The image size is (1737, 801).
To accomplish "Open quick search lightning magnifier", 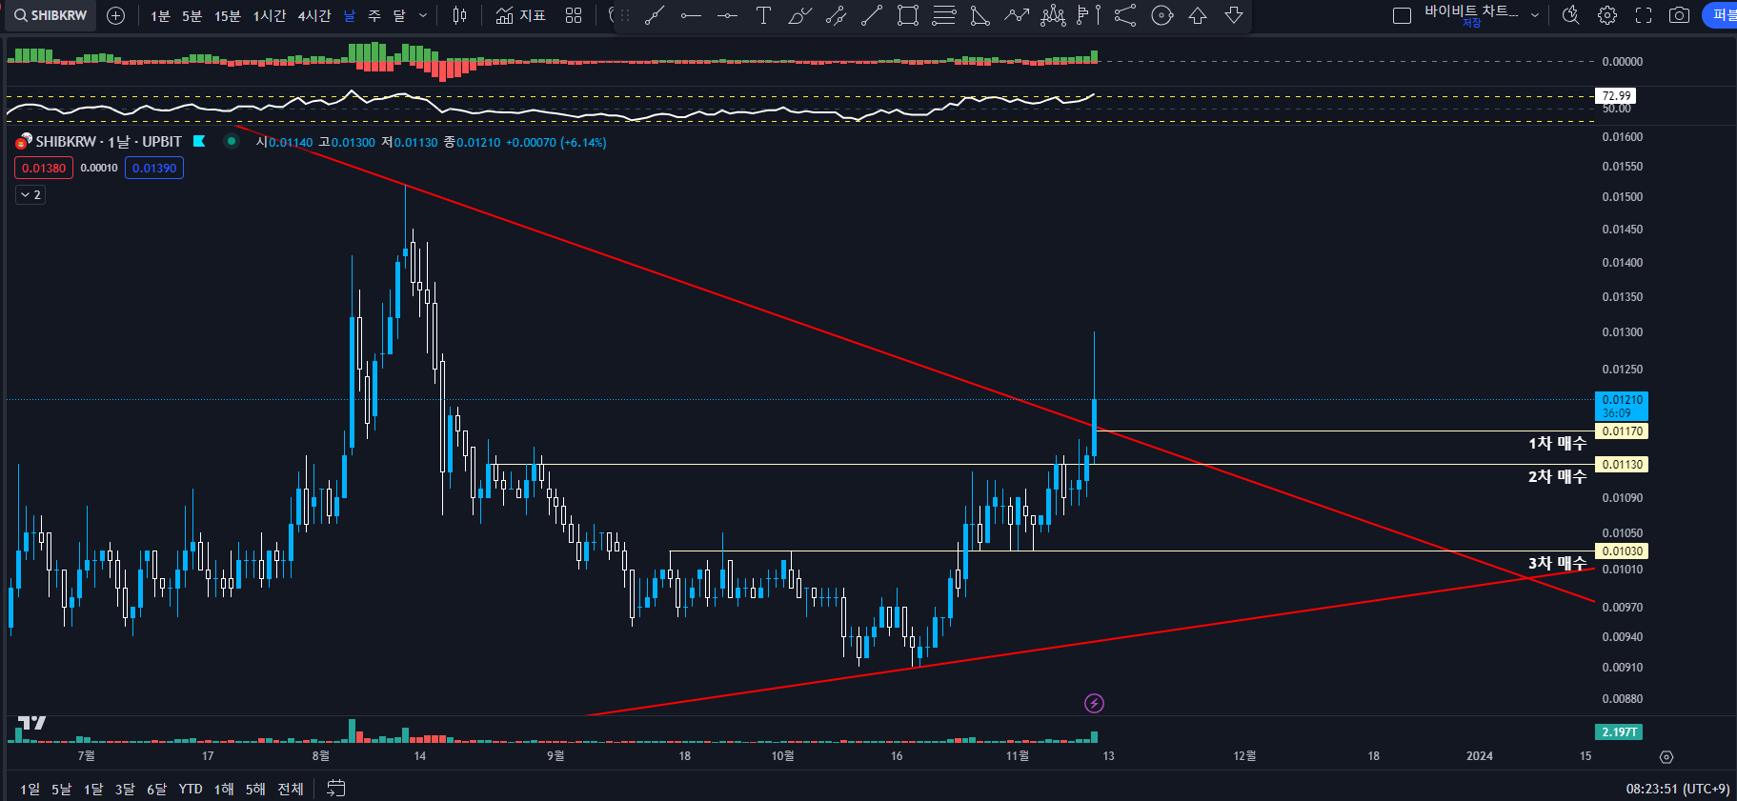I will [1571, 15].
